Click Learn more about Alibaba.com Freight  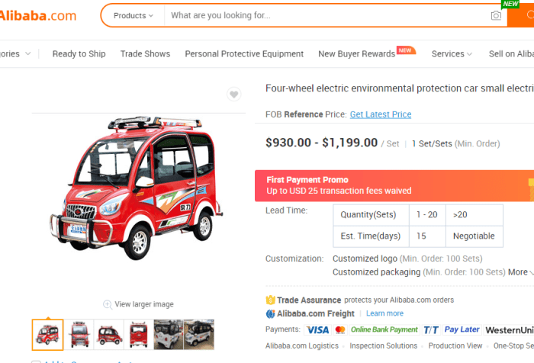(x=384, y=313)
